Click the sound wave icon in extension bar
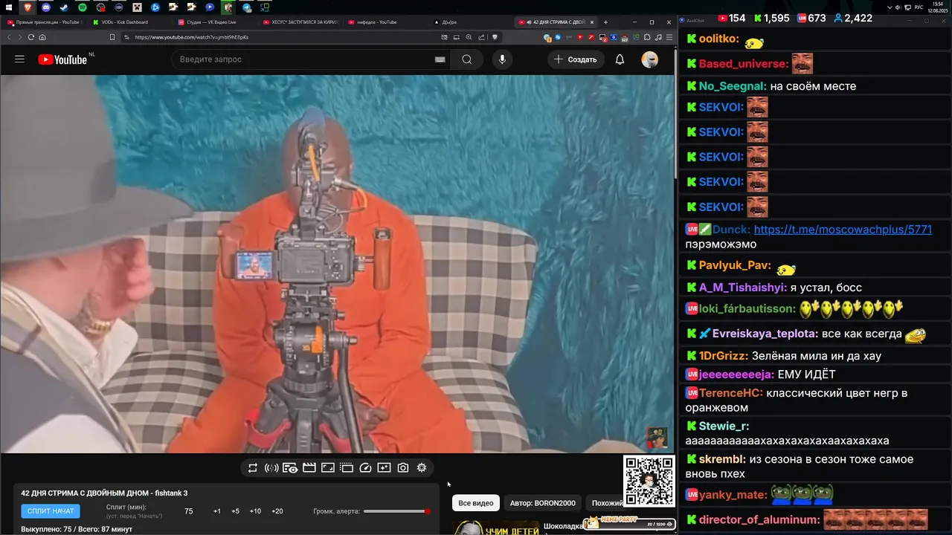Viewport: 952px width, 535px height. 271,467
